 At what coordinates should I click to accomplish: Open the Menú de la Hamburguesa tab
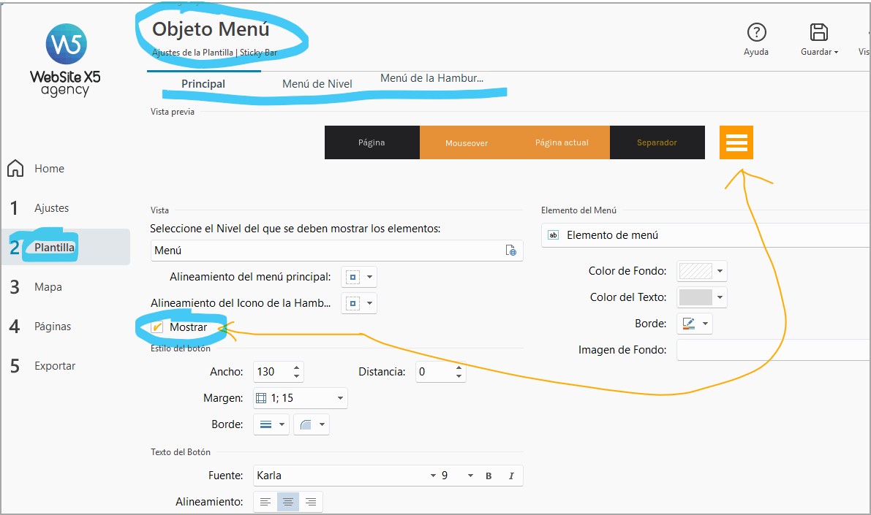pyautogui.click(x=431, y=78)
